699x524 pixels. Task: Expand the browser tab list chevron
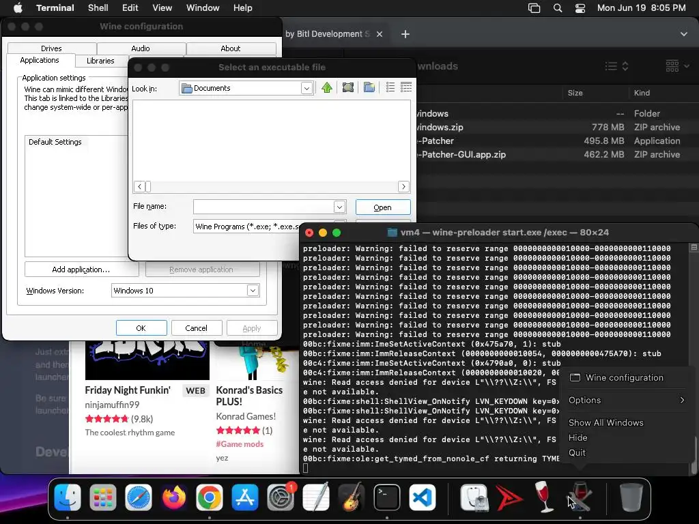click(684, 34)
